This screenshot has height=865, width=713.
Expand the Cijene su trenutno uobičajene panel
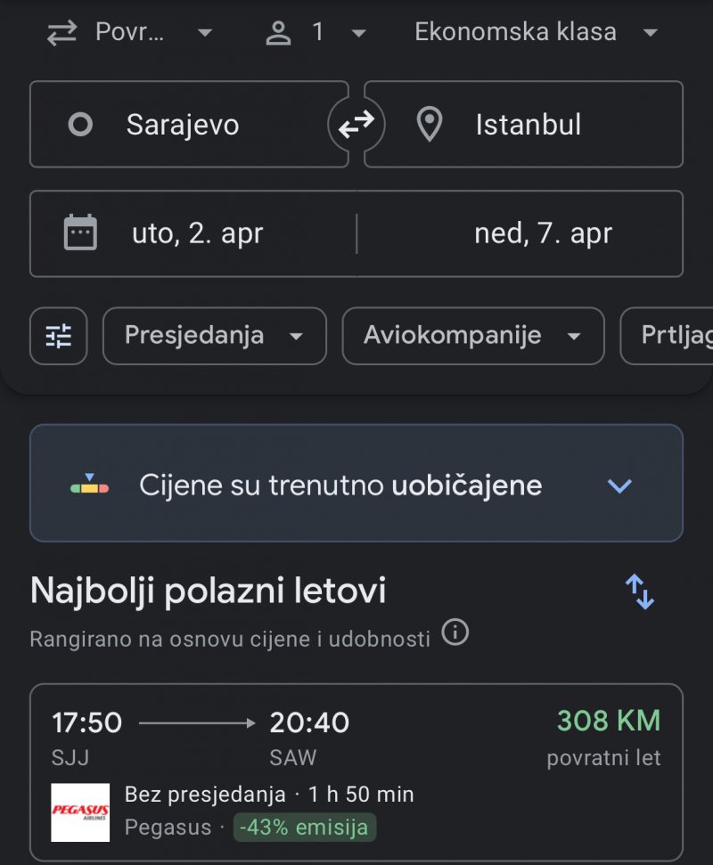coord(356,483)
